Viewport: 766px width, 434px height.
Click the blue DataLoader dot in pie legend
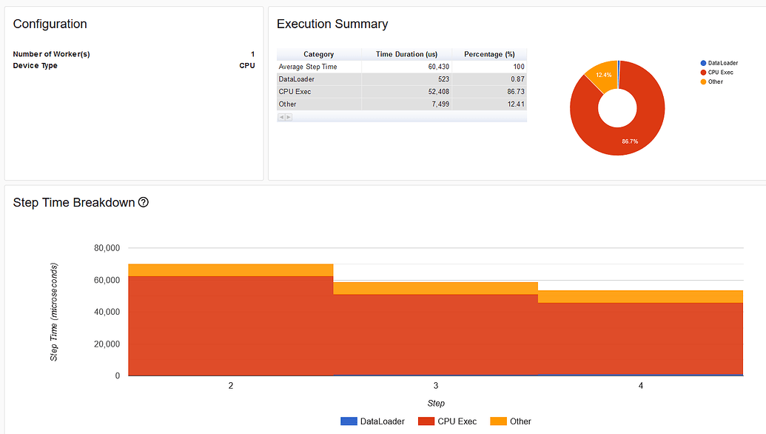click(x=703, y=63)
